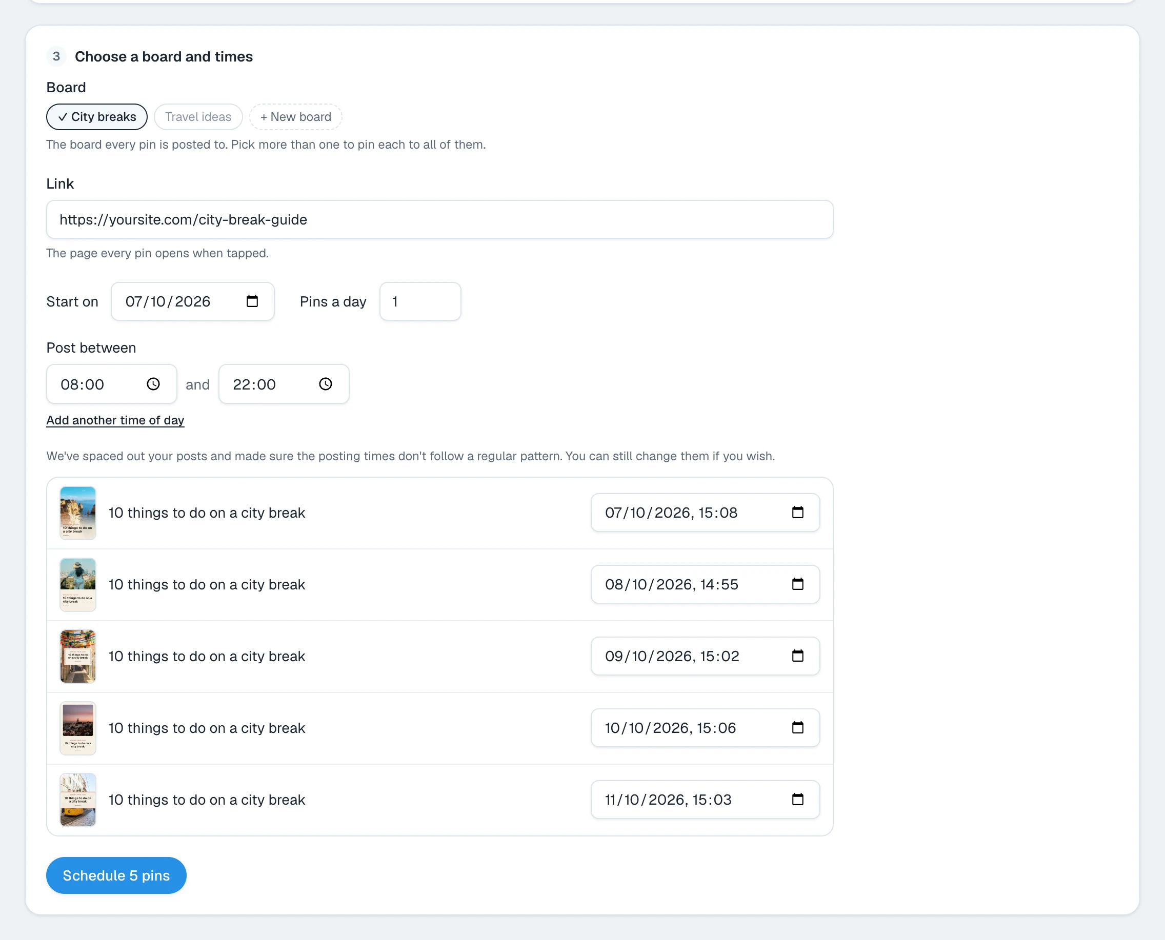The image size is (1165, 940).
Task: Deselect the City breaks board chip
Action: [97, 117]
